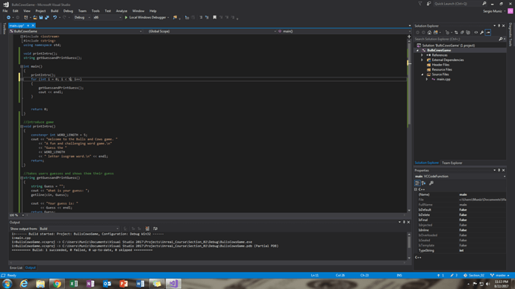
Task: Expand the External Dependencies node
Action: coord(422,60)
